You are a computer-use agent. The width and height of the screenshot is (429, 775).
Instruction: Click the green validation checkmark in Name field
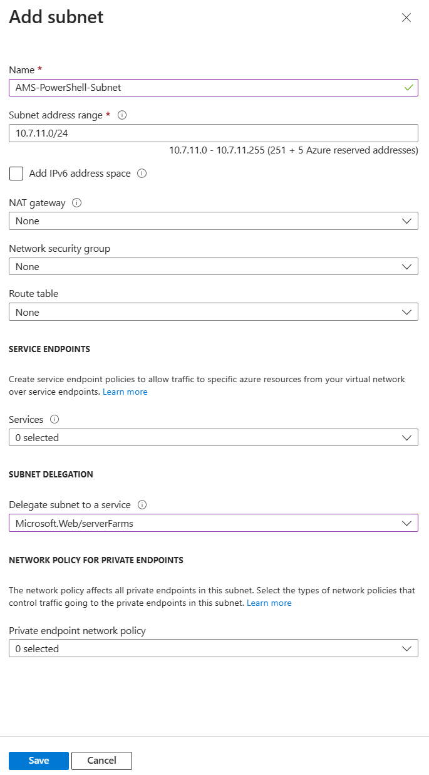409,87
